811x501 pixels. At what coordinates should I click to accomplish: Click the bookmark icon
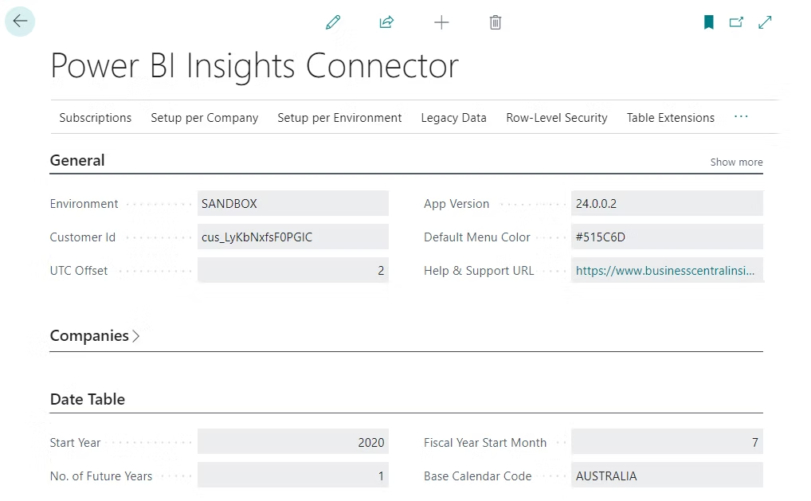coord(708,22)
